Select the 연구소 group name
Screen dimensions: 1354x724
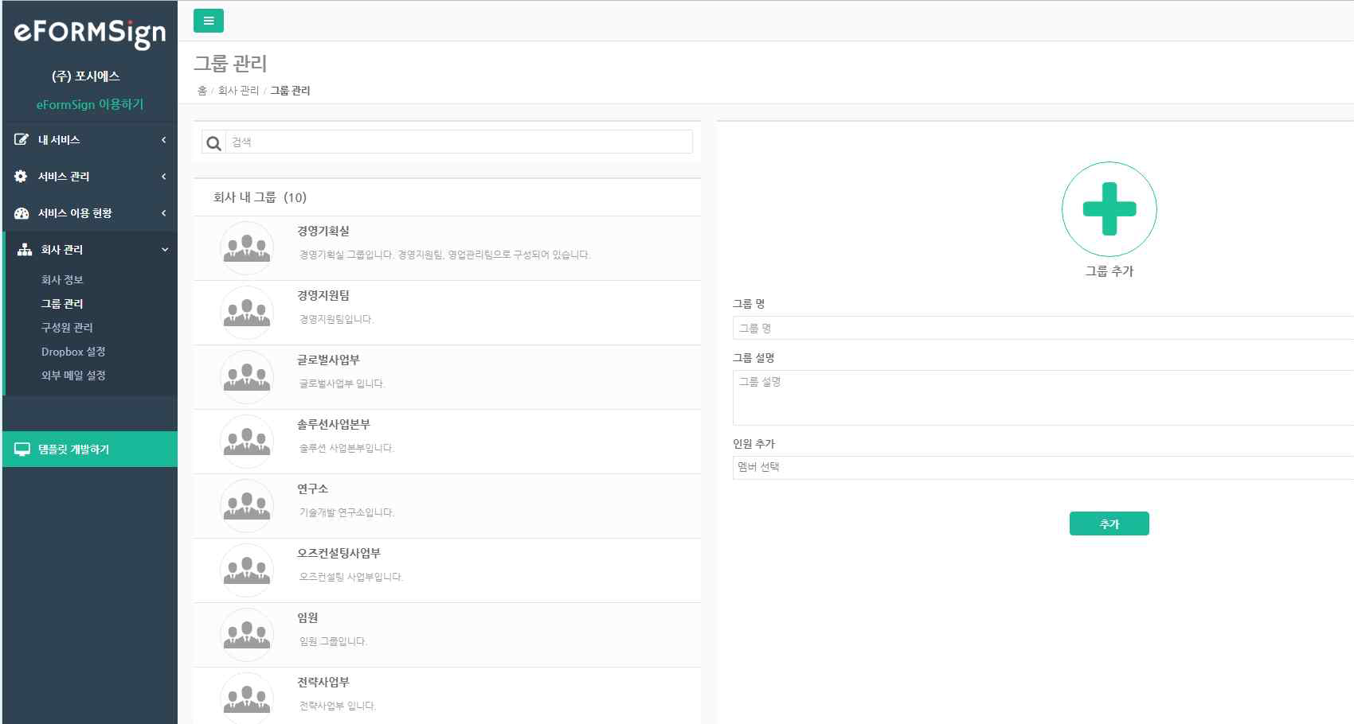coord(312,489)
